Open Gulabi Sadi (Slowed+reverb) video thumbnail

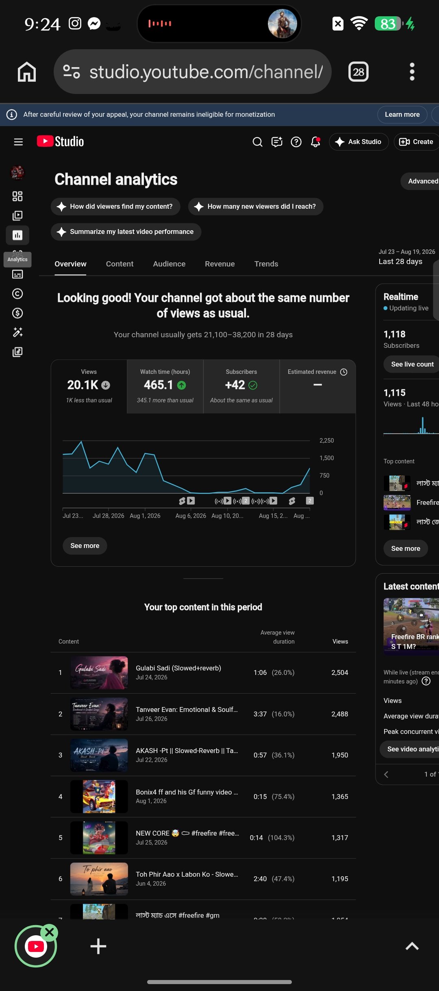(99, 672)
